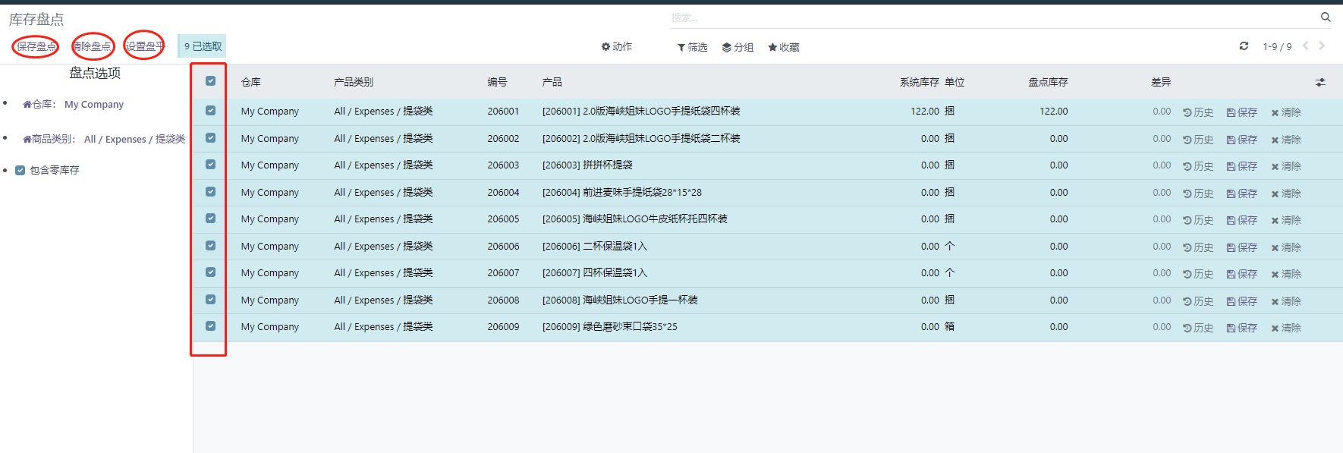Expand the 分组 group-by dropdown

click(x=738, y=47)
